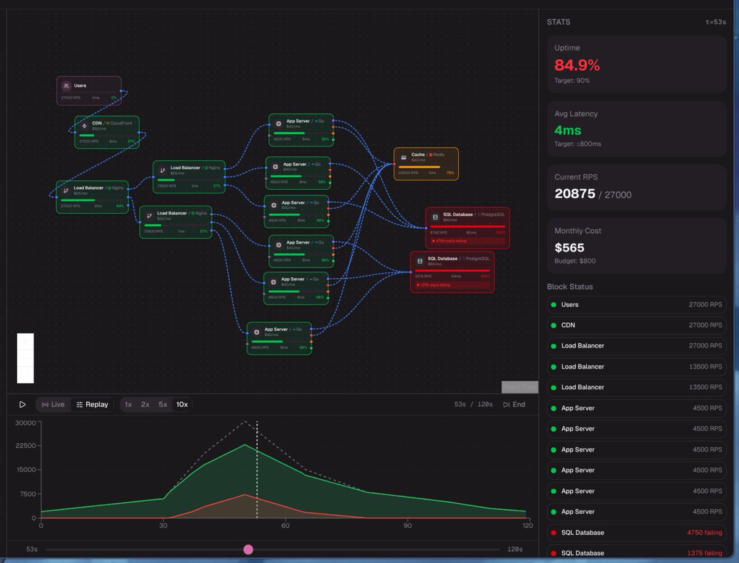This screenshot has height=563, width=739.
Task: Select SQL Database "4750 failing" status row
Action: coord(636,533)
